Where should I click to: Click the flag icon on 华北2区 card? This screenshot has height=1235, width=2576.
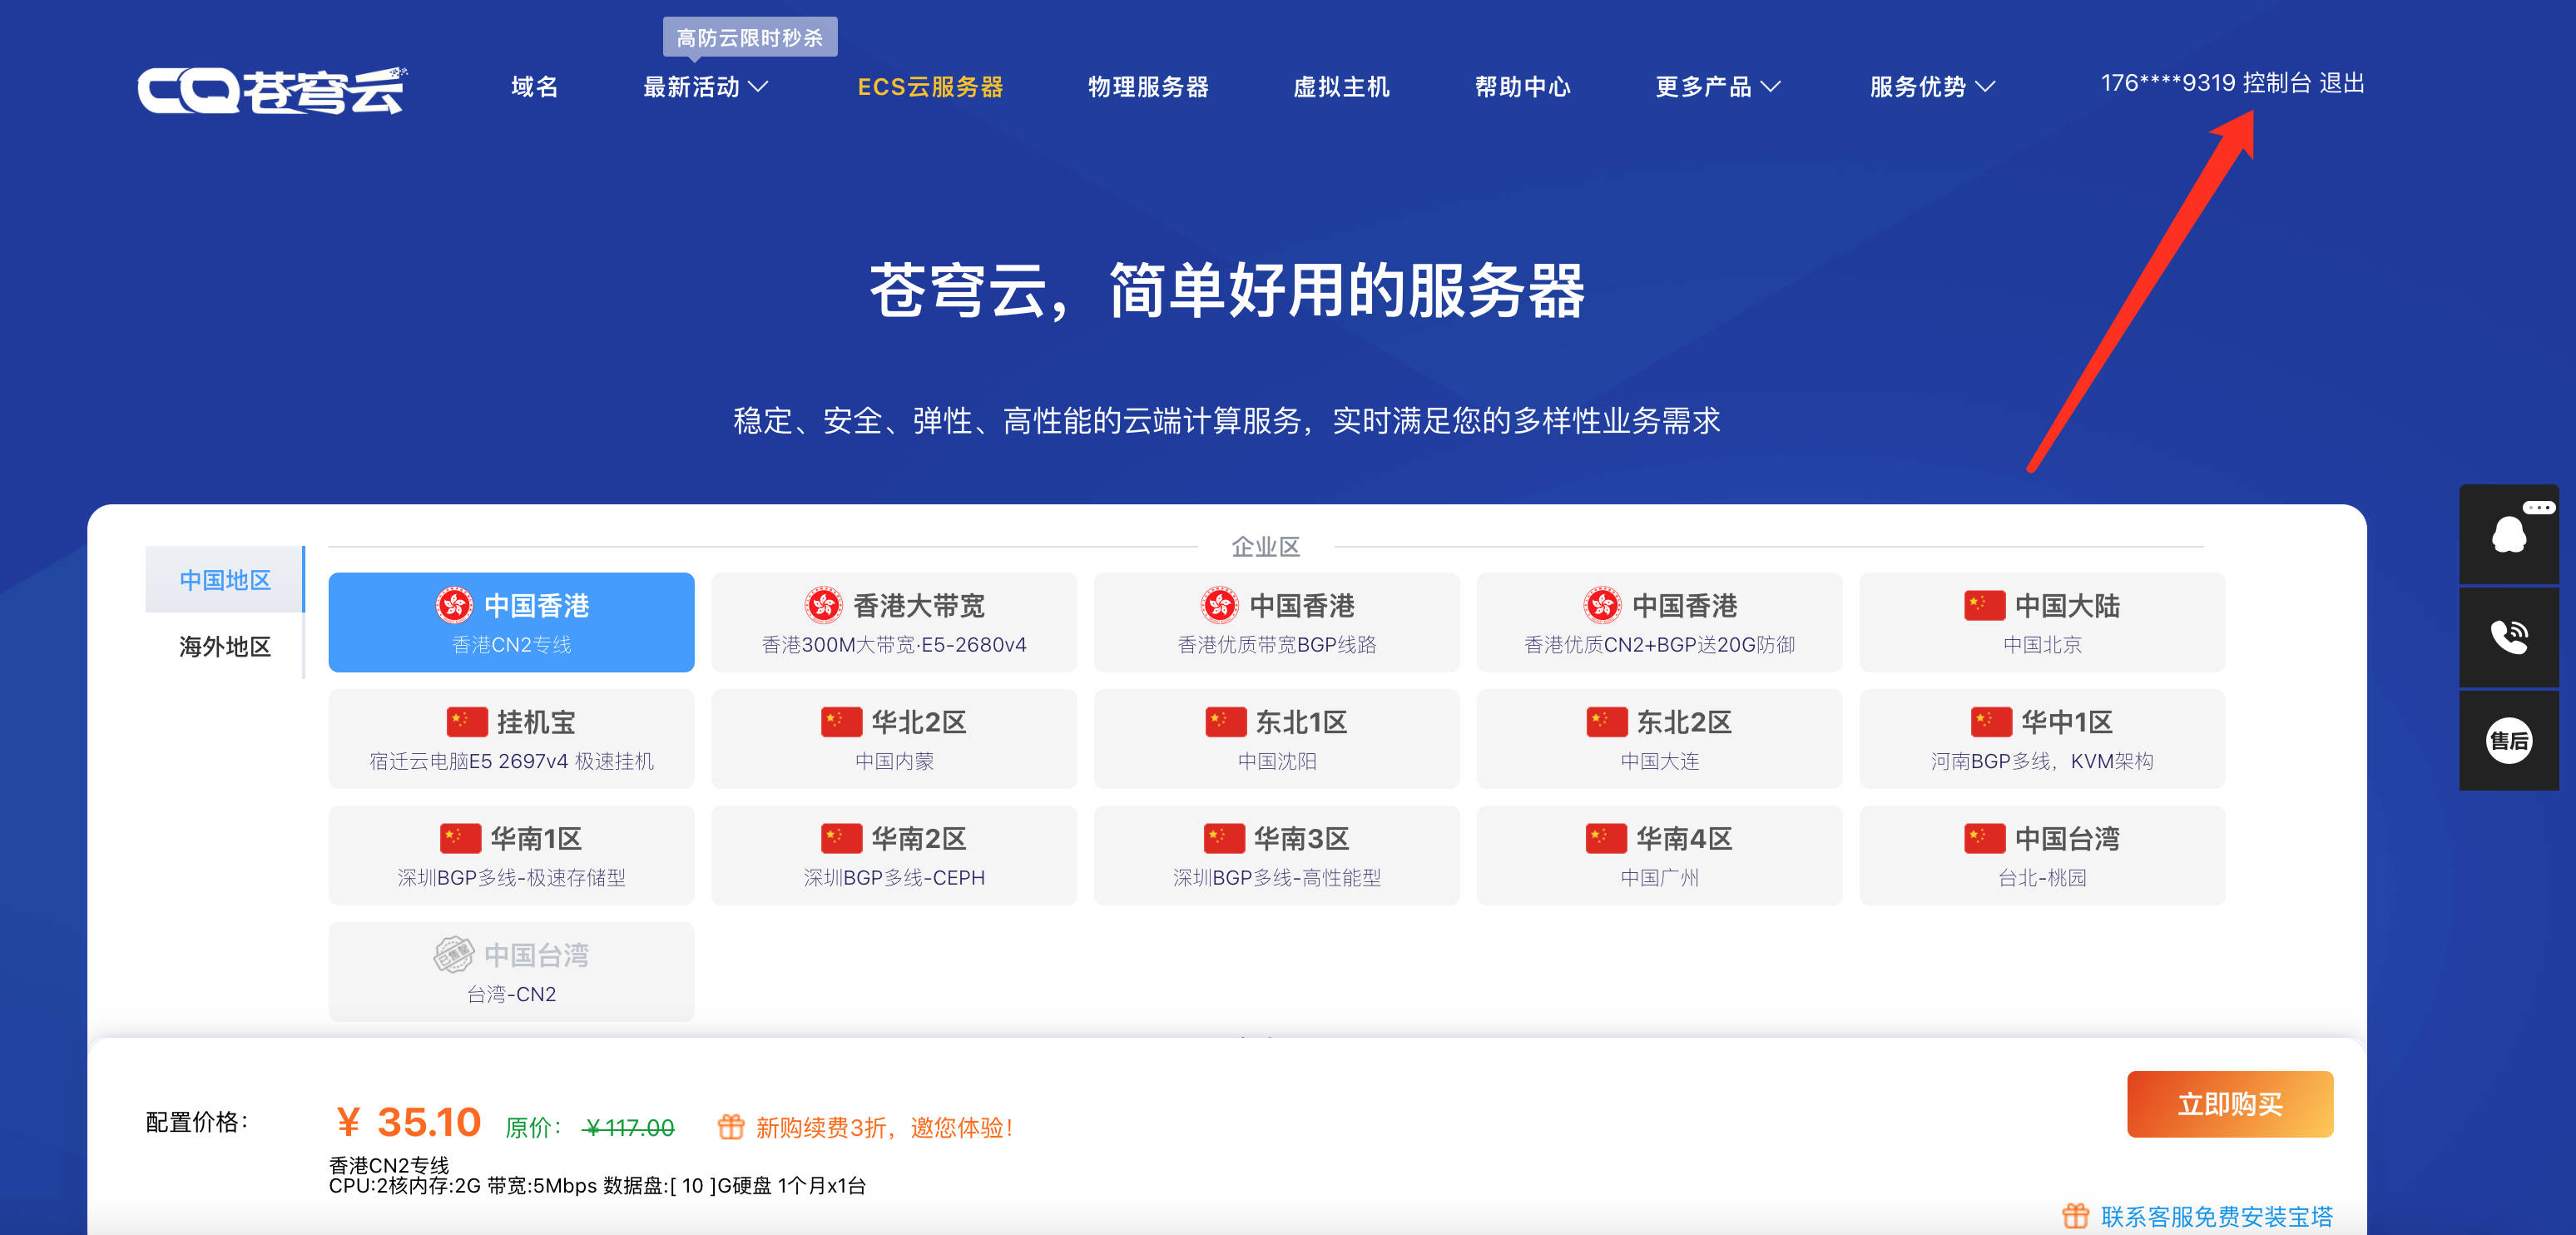click(841, 722)
